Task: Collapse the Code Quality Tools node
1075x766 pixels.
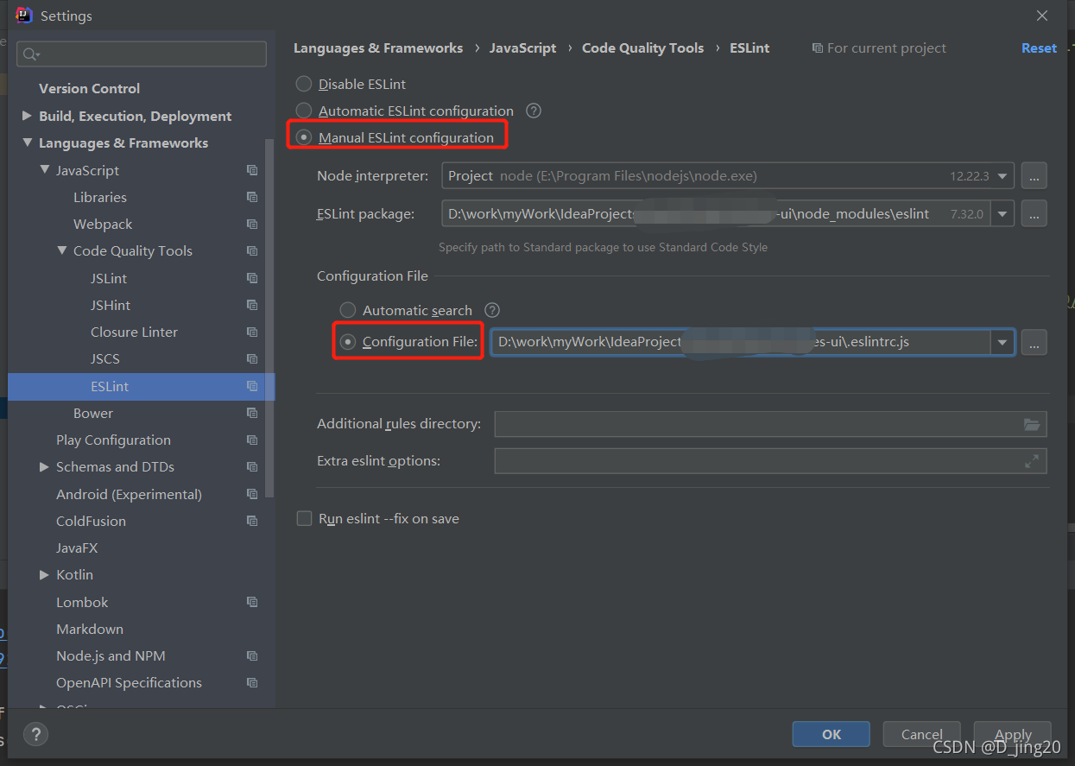Action: (61, 250)
